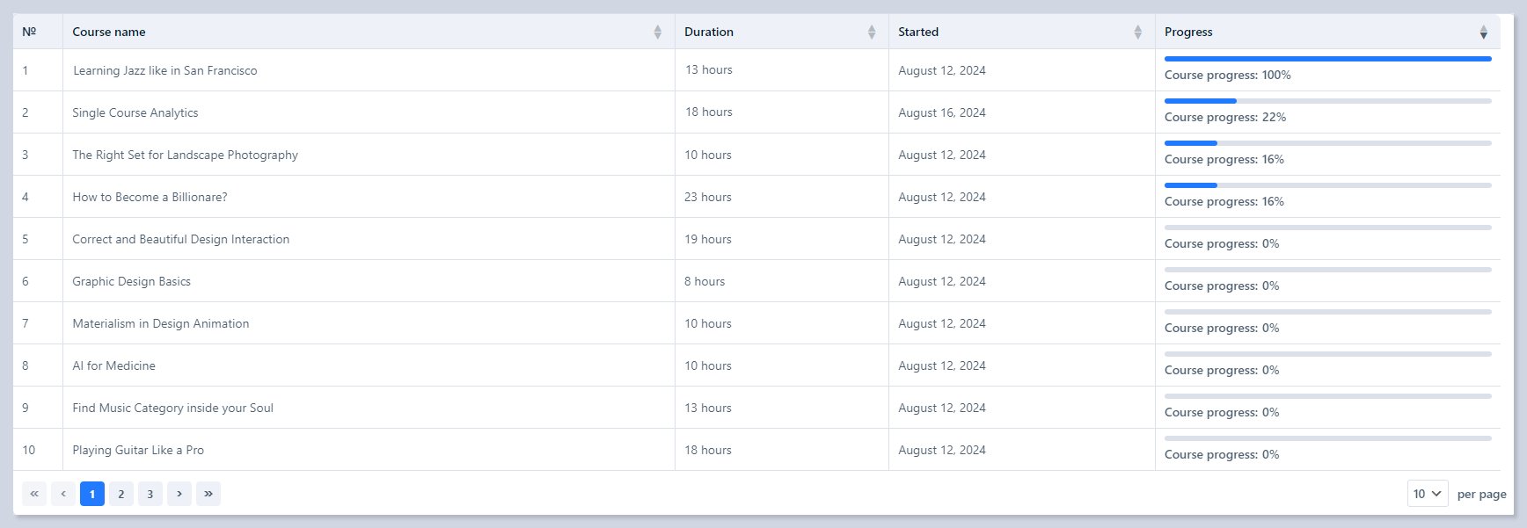Select Playing Guitar Like a Pro course
This screenshot has width=1527, height=528.
[x=138, y=450]
